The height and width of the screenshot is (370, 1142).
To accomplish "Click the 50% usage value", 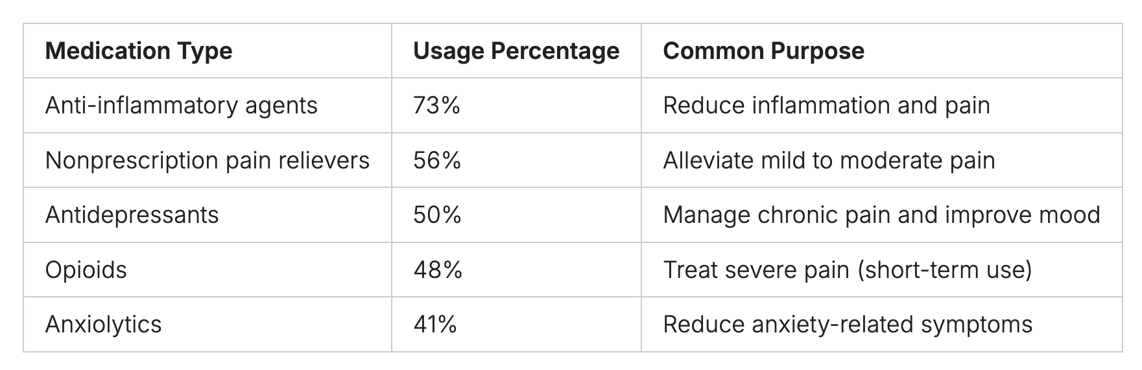I will tap(437, 215).
